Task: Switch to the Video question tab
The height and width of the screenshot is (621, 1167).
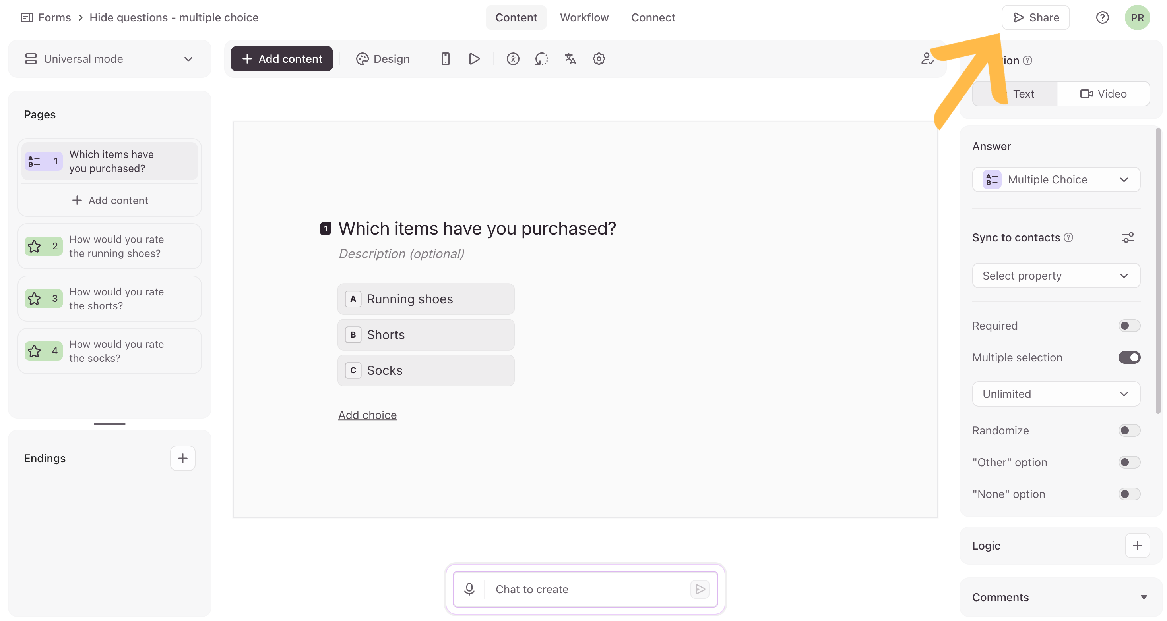Action: (1103, 94)
